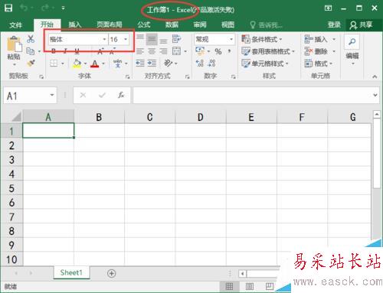Click the insert function fx icon

121,95
